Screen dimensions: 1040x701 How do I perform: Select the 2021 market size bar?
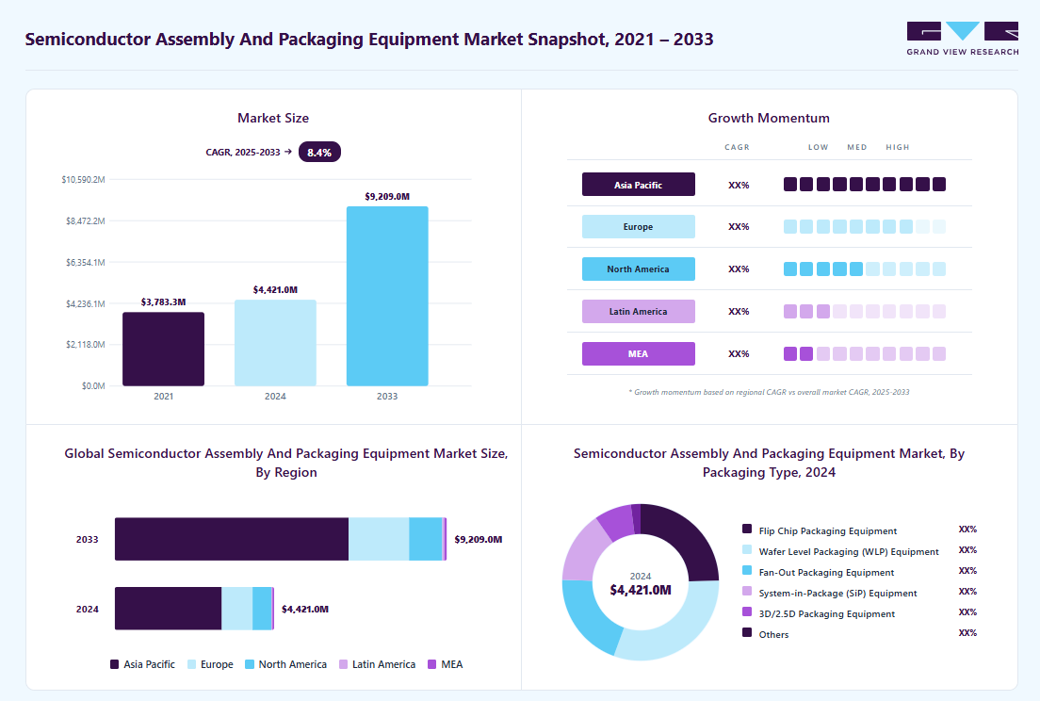pos(163,349)
